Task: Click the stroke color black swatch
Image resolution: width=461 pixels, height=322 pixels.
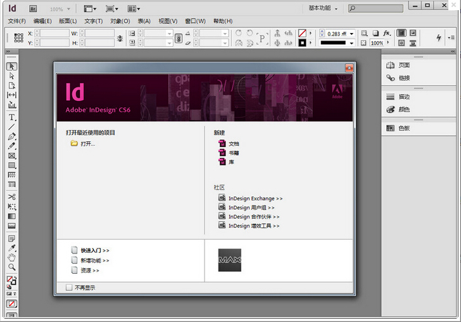Action: (x=302, y=43)
